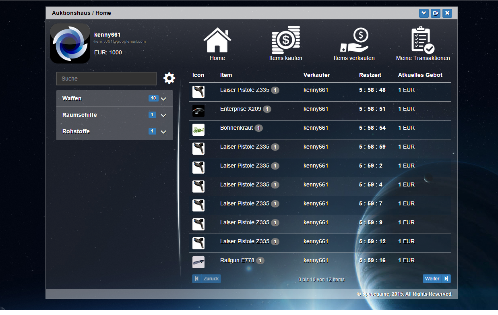This screenshot has width=498, height=315.
Task: Close the Auktionshaus window
Action: (x=447, y=13)
